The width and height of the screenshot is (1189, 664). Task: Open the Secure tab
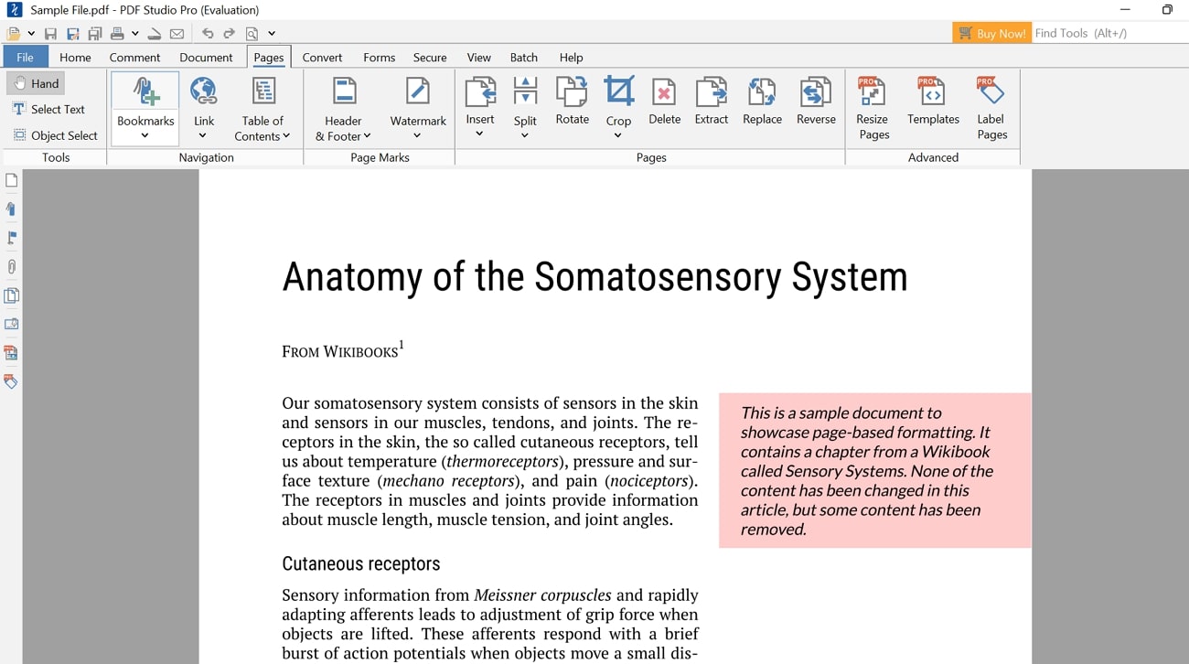[x=430, y=57]
